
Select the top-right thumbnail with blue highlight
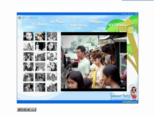point(52,36)
